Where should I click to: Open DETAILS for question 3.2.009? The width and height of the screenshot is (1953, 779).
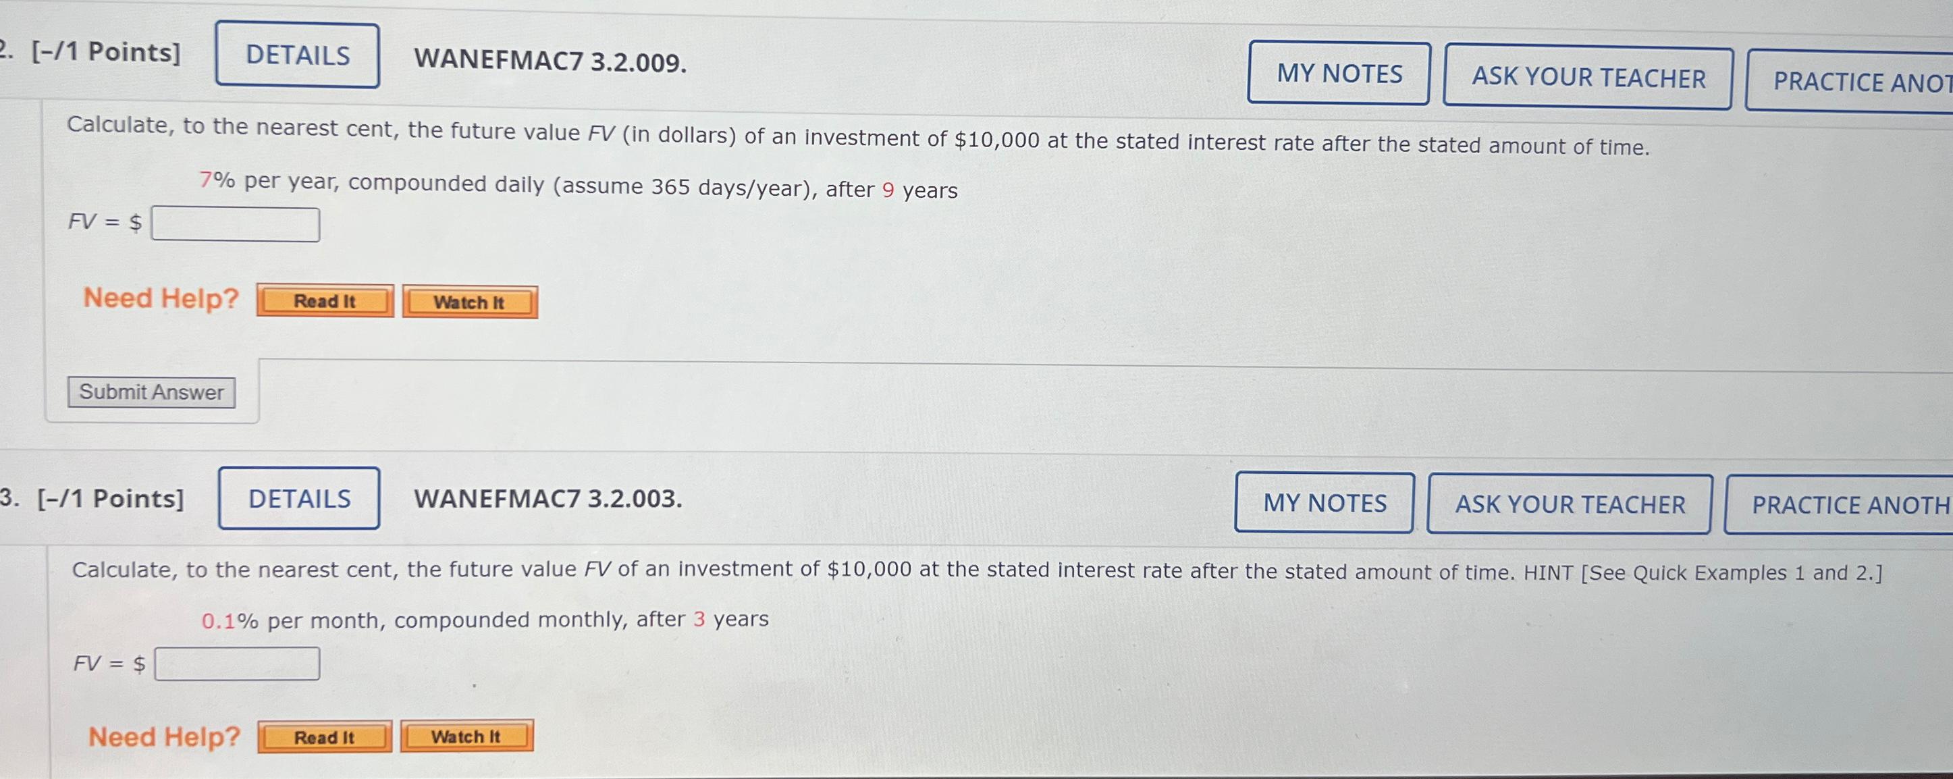pos(297,55)
